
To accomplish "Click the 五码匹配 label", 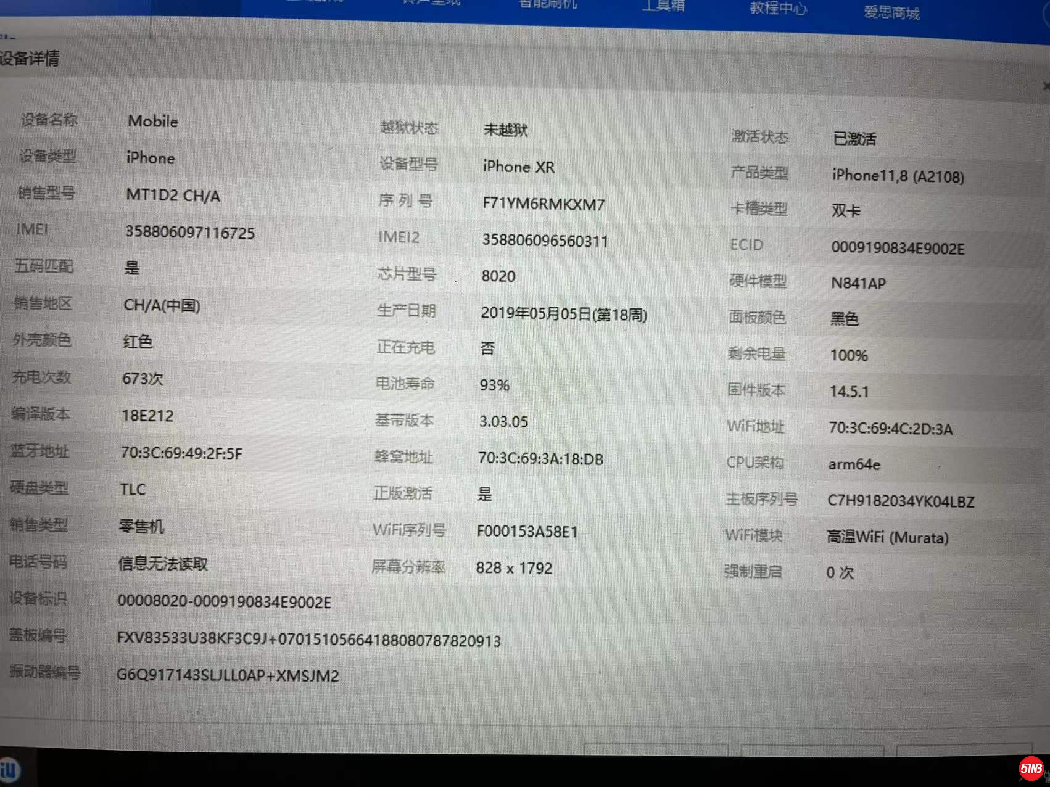I will point(43,266).
